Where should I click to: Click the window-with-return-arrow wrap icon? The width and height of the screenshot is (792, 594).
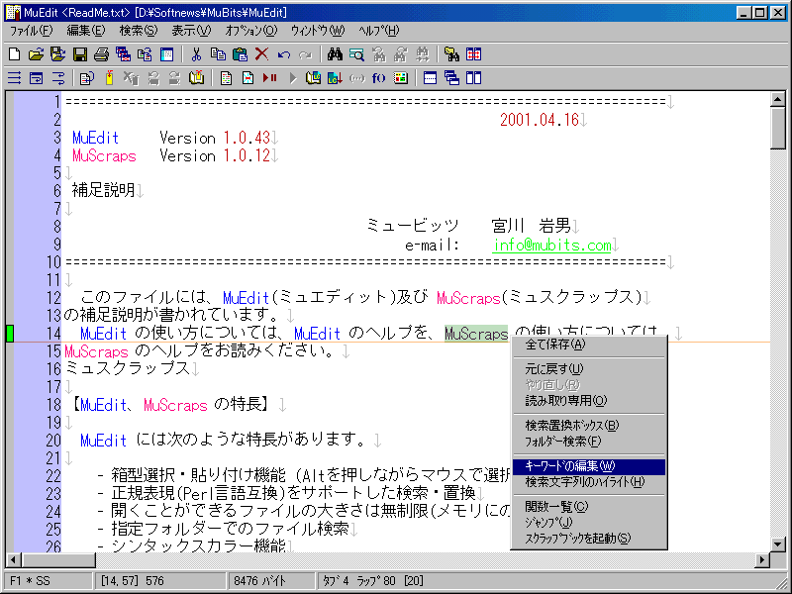coord(37,78)
